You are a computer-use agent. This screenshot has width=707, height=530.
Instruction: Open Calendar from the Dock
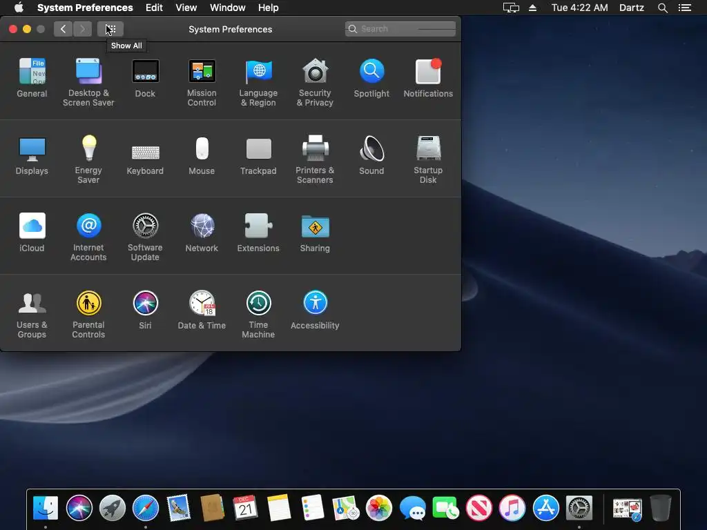pos(245,508)
